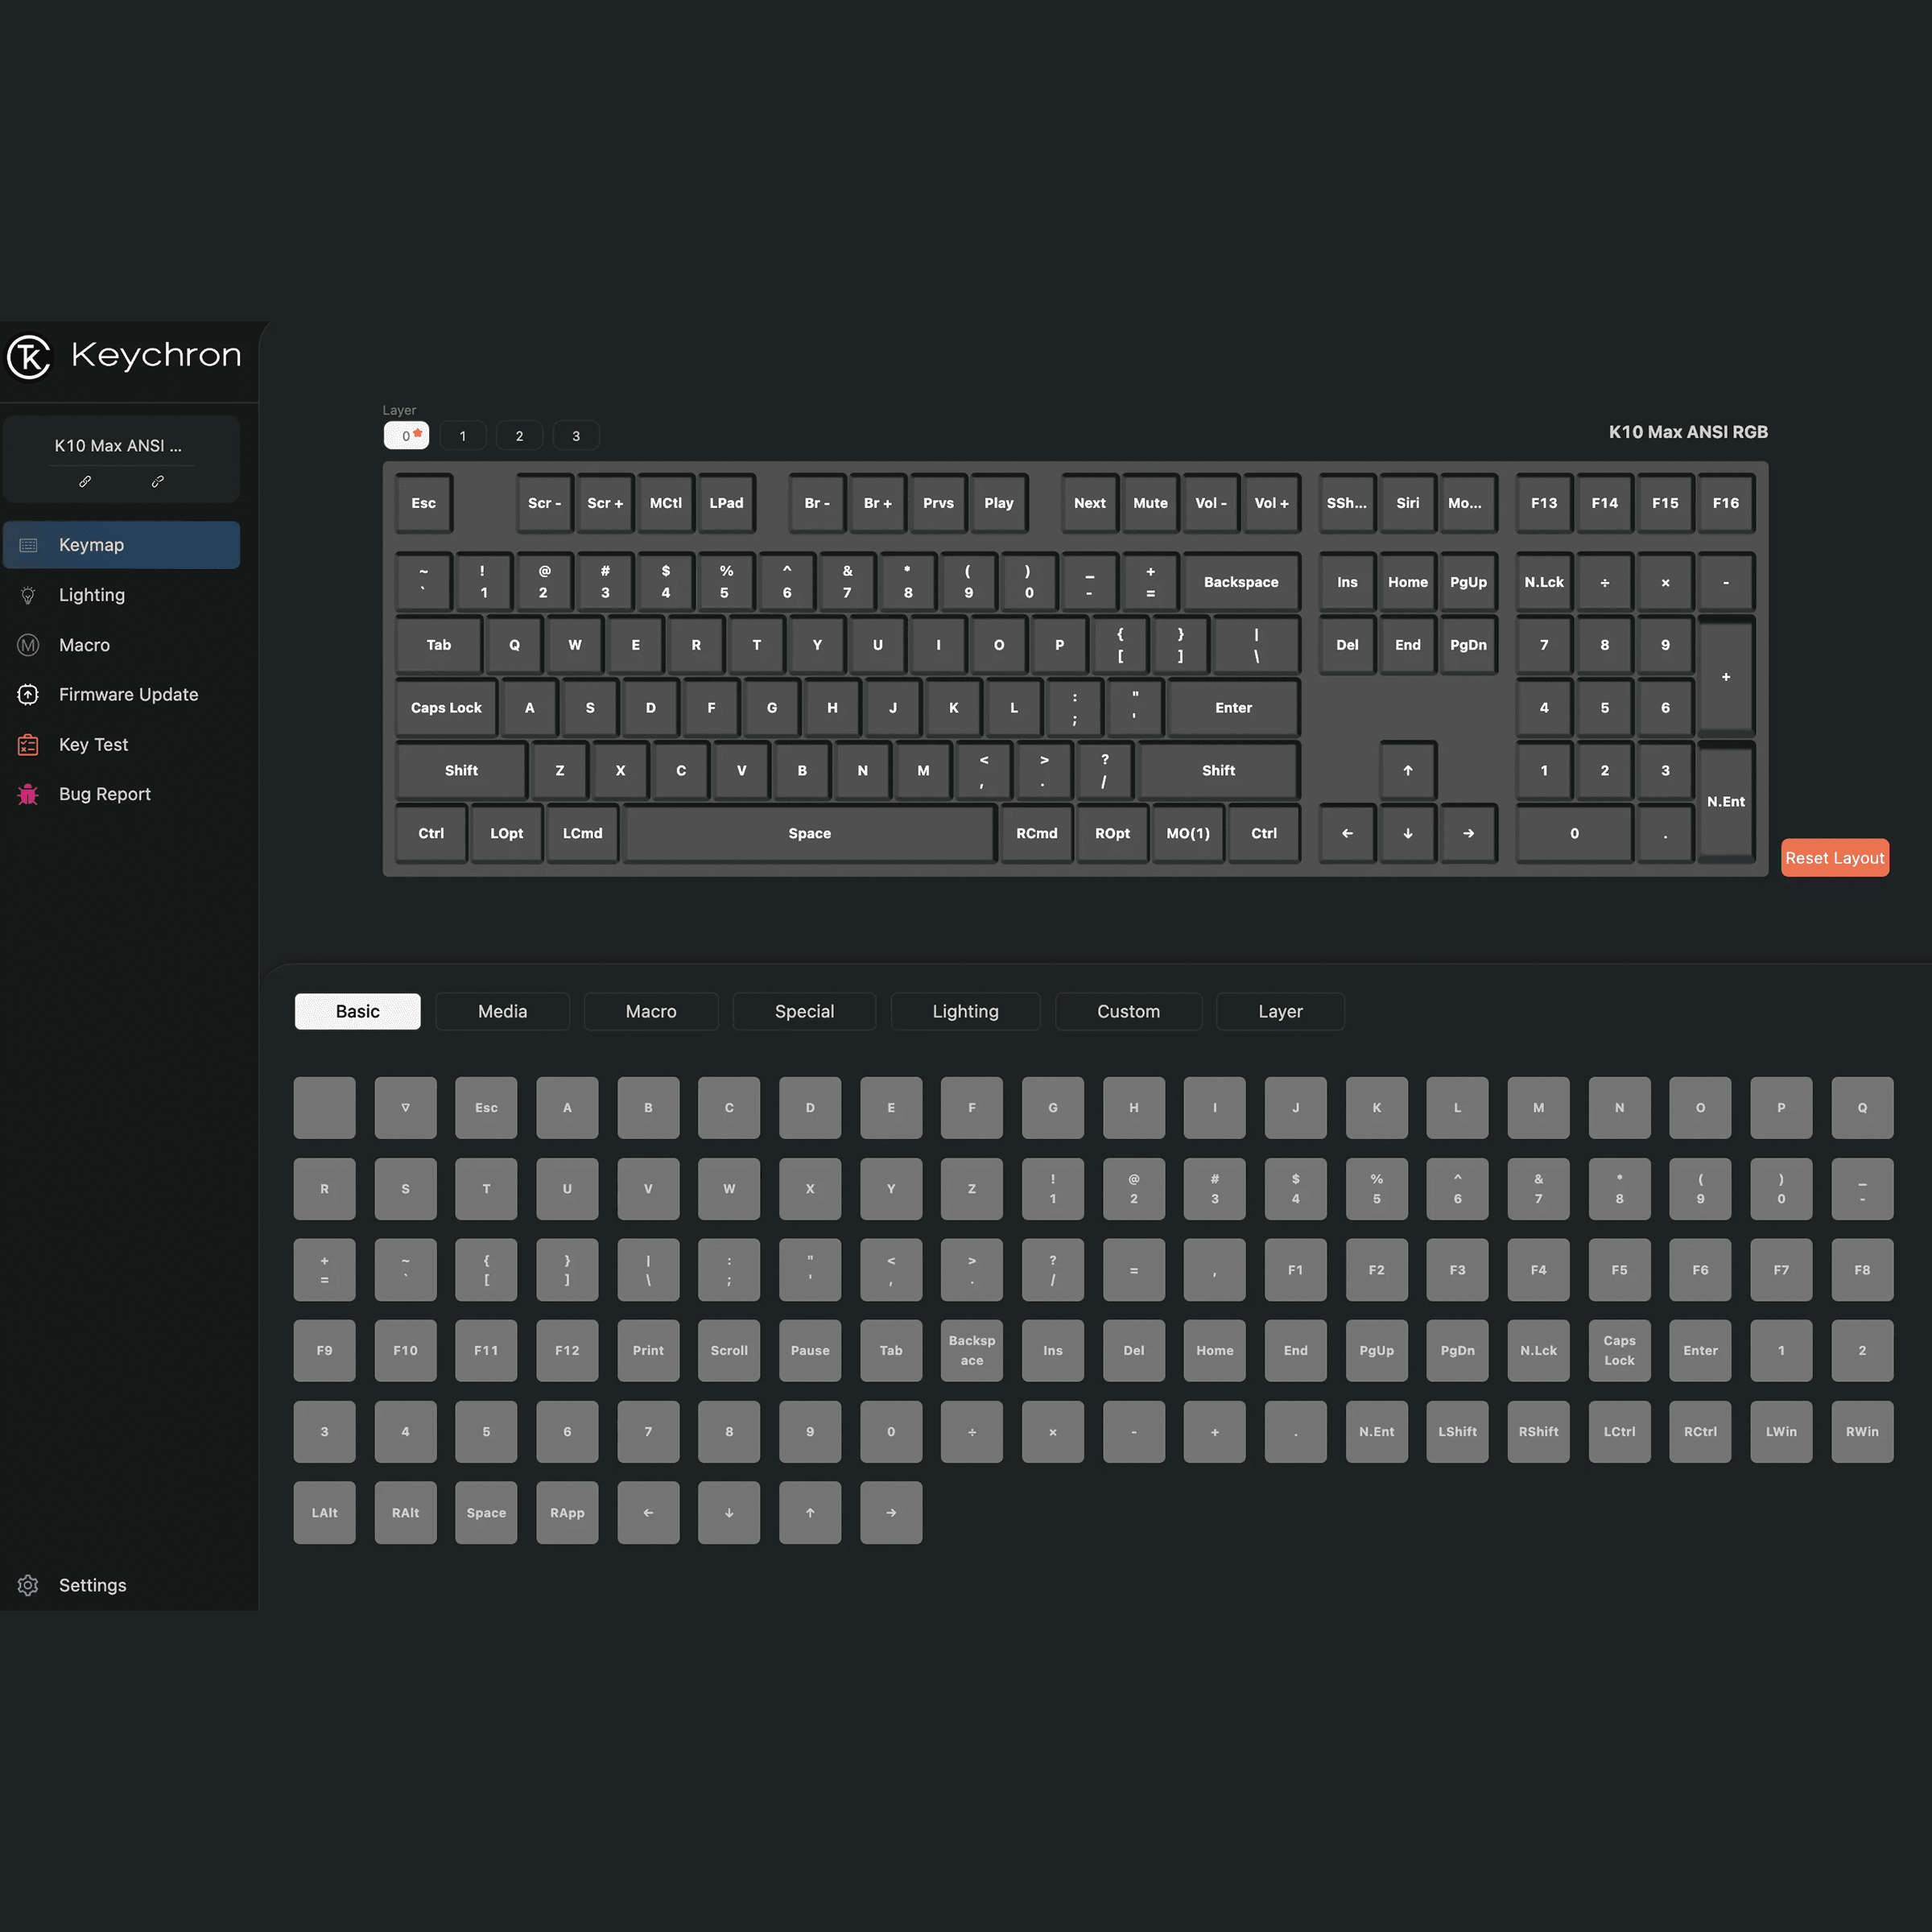Click the Keychron logo icon

click(29, 357)
